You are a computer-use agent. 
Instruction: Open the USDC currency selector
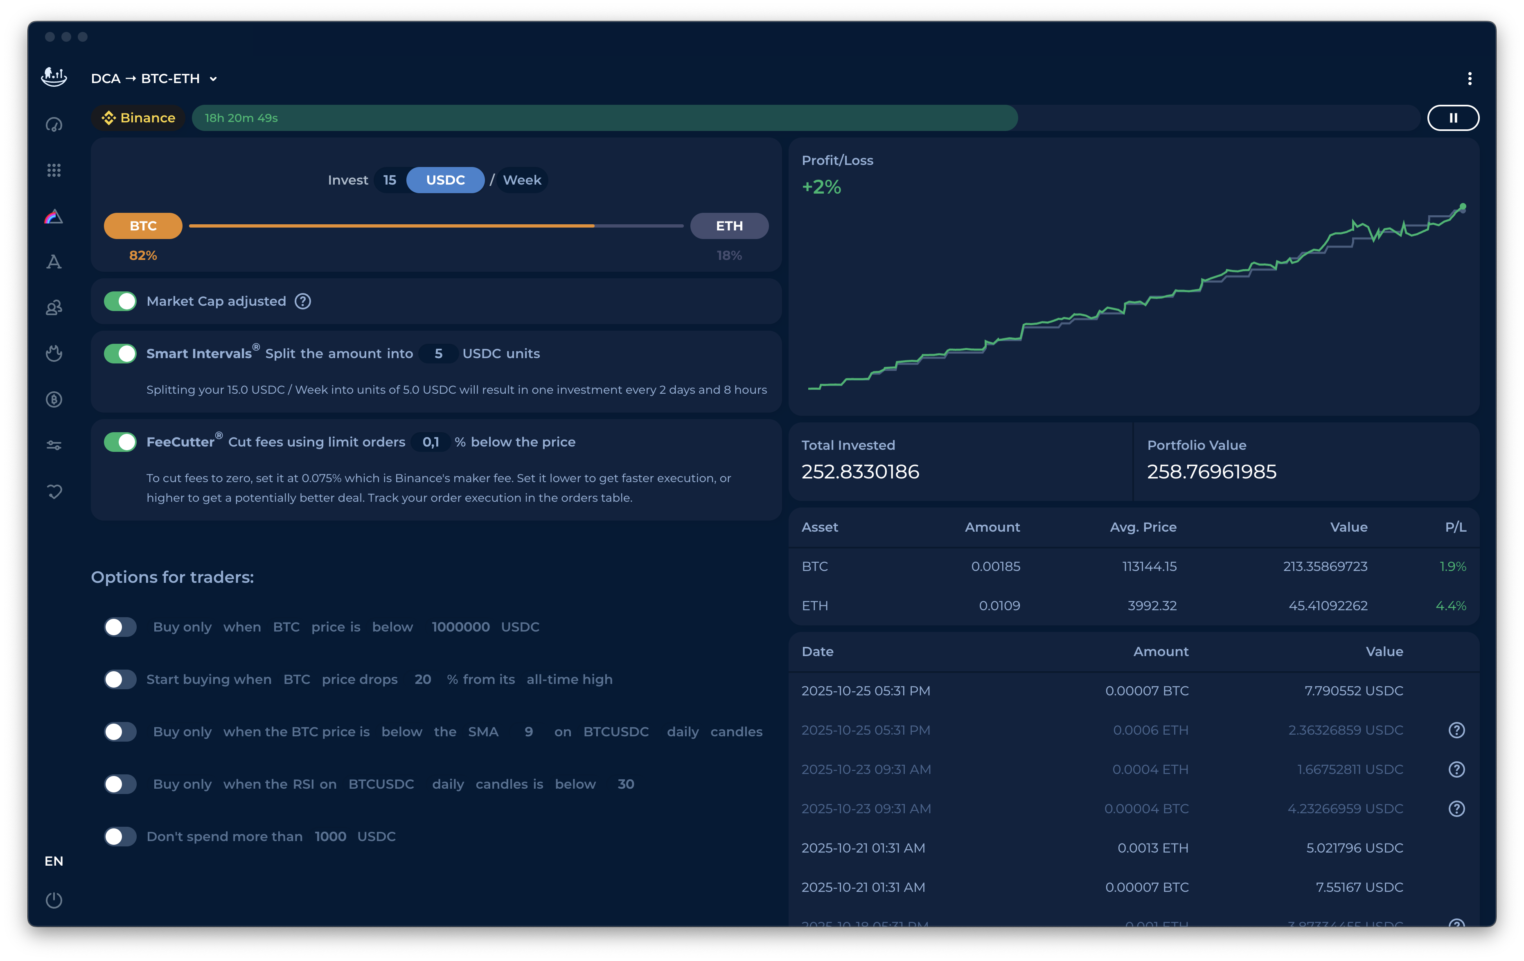click(445, 180)
